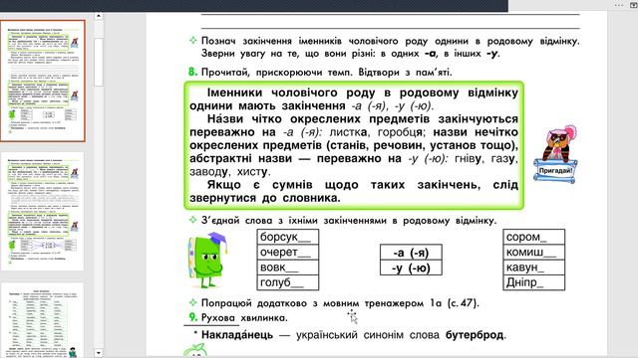Viewport: 638px width, 358px height.
Task: Click the bold word 'Накладанець'
Action: point(237,335)
